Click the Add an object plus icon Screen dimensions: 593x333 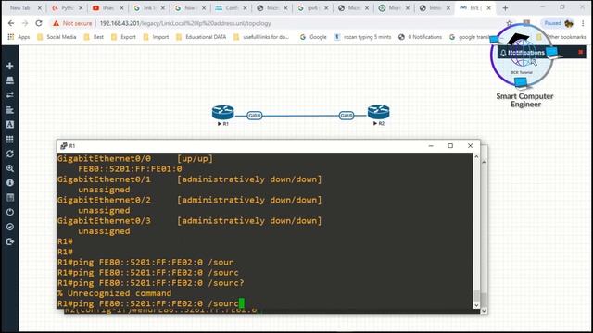point(10,66)
